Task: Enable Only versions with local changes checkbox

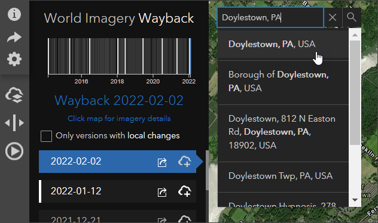Action: click(x=46, y=136)
